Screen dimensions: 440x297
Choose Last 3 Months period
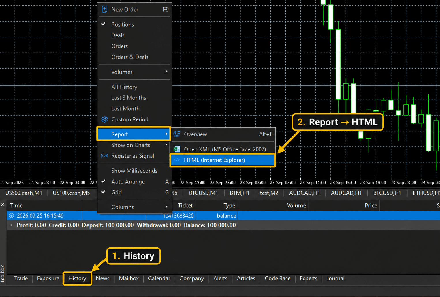134,98
